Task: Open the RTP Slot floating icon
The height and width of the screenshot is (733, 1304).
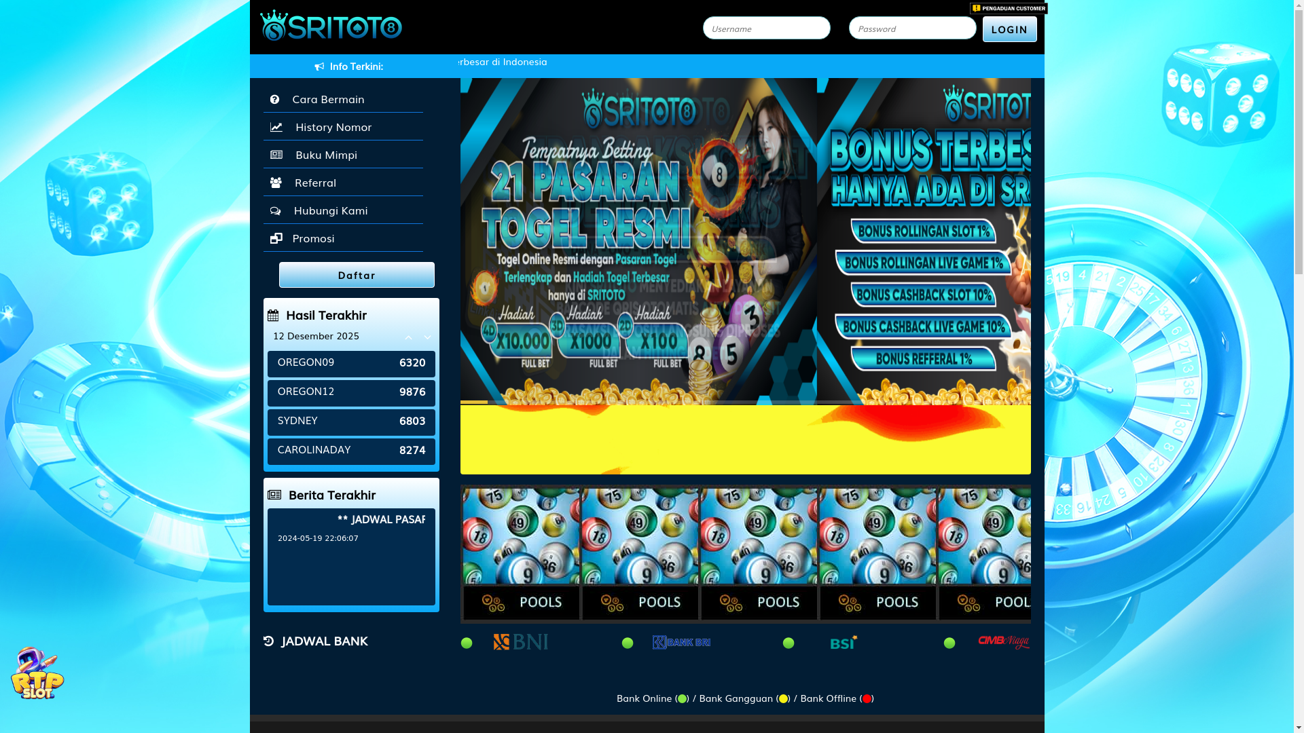Action: pyautogui.click(x=37, y=673)
